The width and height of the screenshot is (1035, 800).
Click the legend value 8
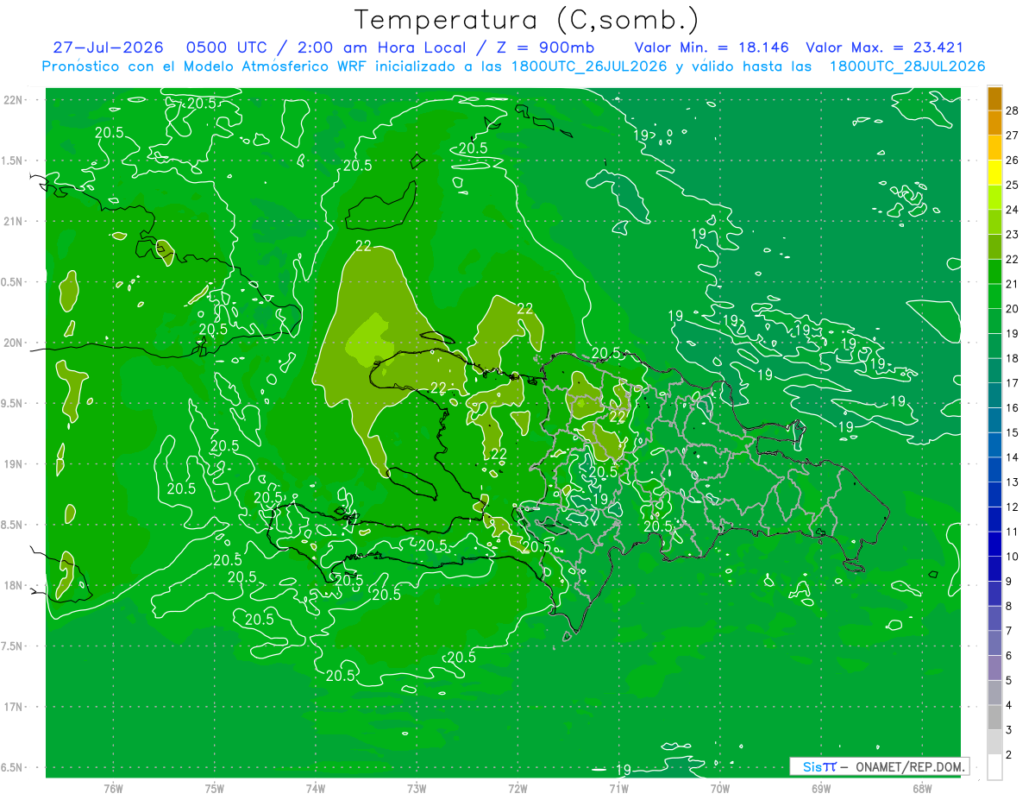point(1009,606)
